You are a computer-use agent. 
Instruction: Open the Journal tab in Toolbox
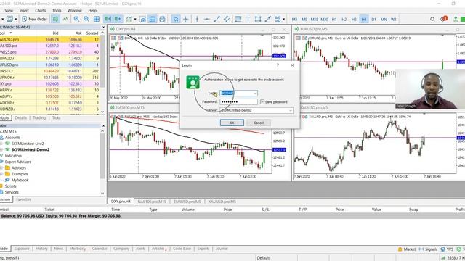point(221,249)
